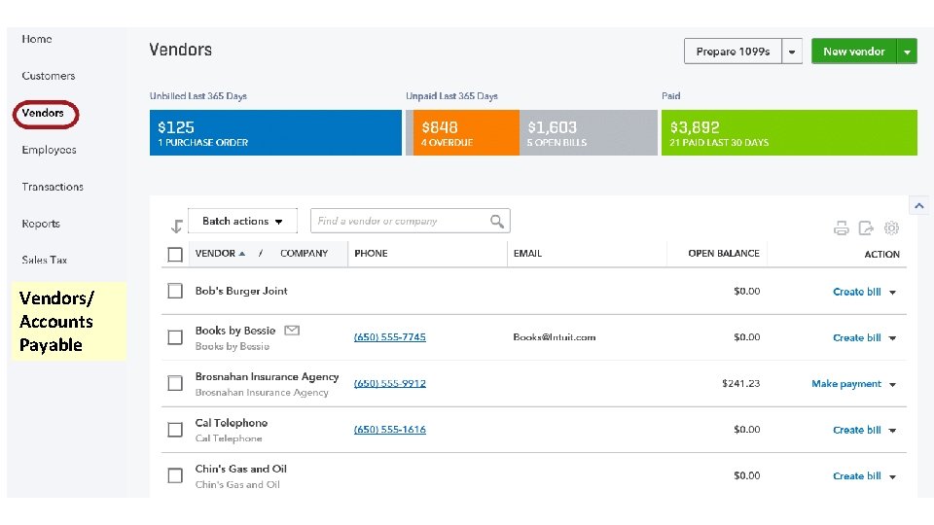Screen dimensions: 934x525
Task: Filter by the orange overdue bills bar
Action: (463, 133)
